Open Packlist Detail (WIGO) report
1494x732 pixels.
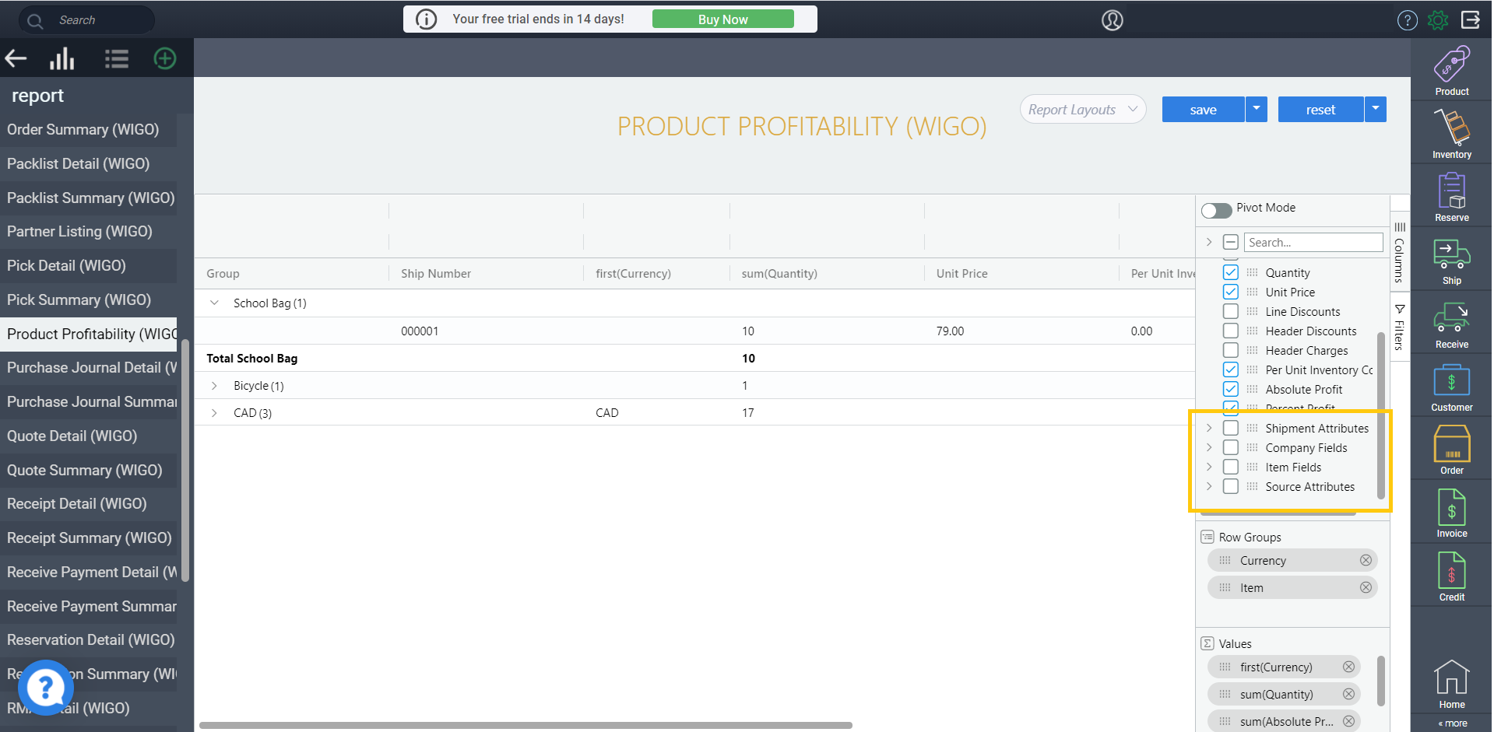click(x=89, y=163)
